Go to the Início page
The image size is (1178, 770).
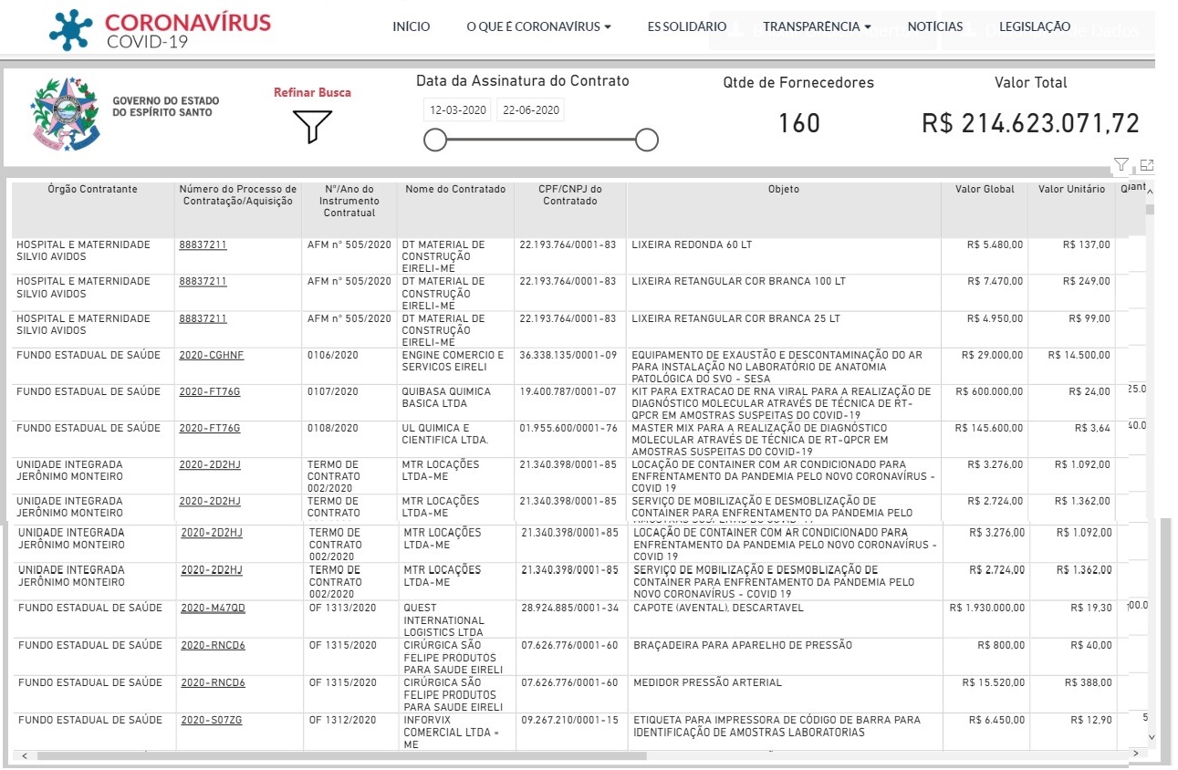pos(411,26)
